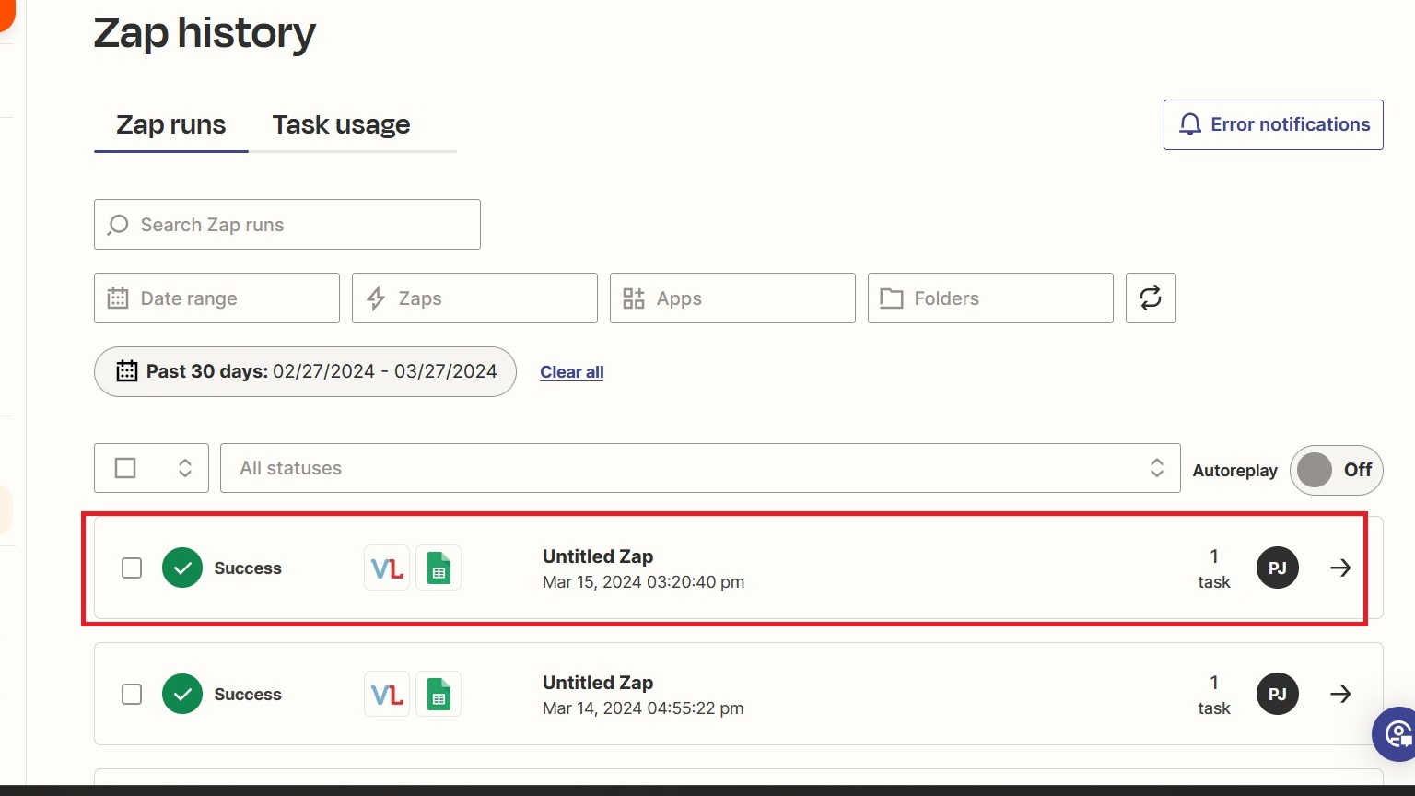
Task: Click the PJ avatar on Mar 15 run
Action: point(1278,568)
